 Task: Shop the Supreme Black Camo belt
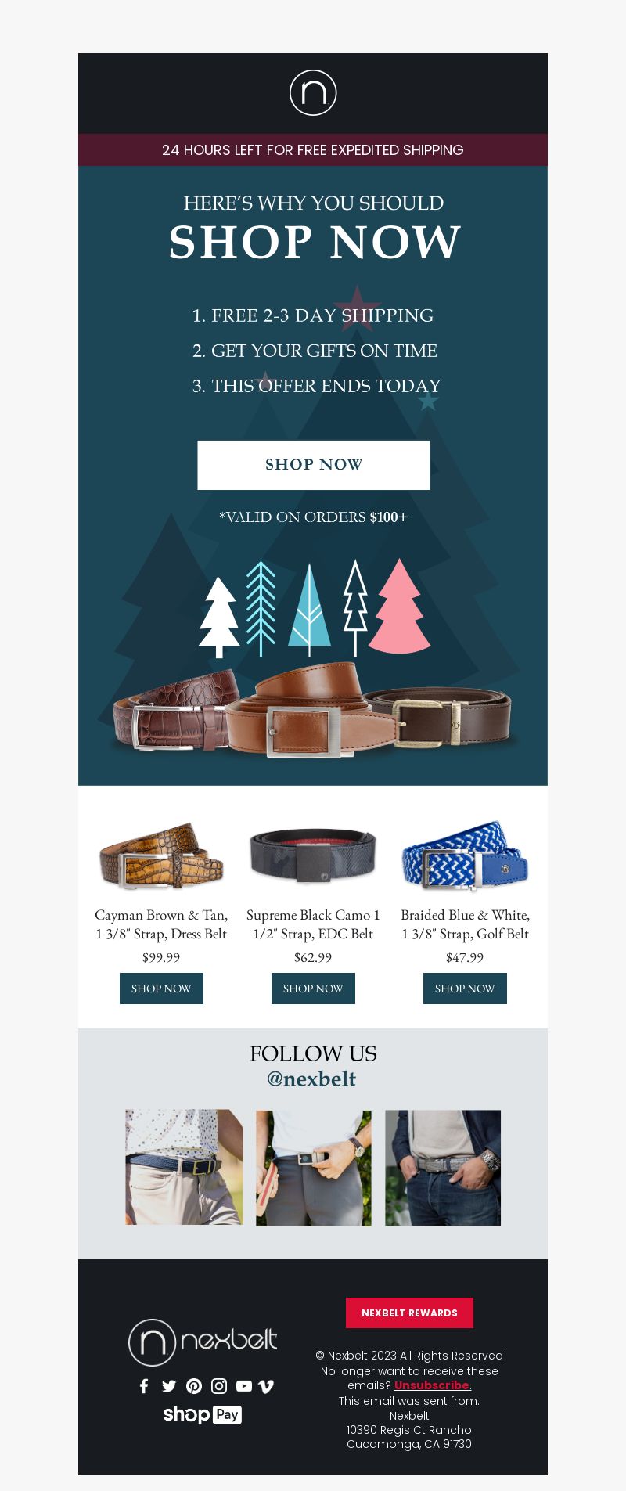coord(313,989)
